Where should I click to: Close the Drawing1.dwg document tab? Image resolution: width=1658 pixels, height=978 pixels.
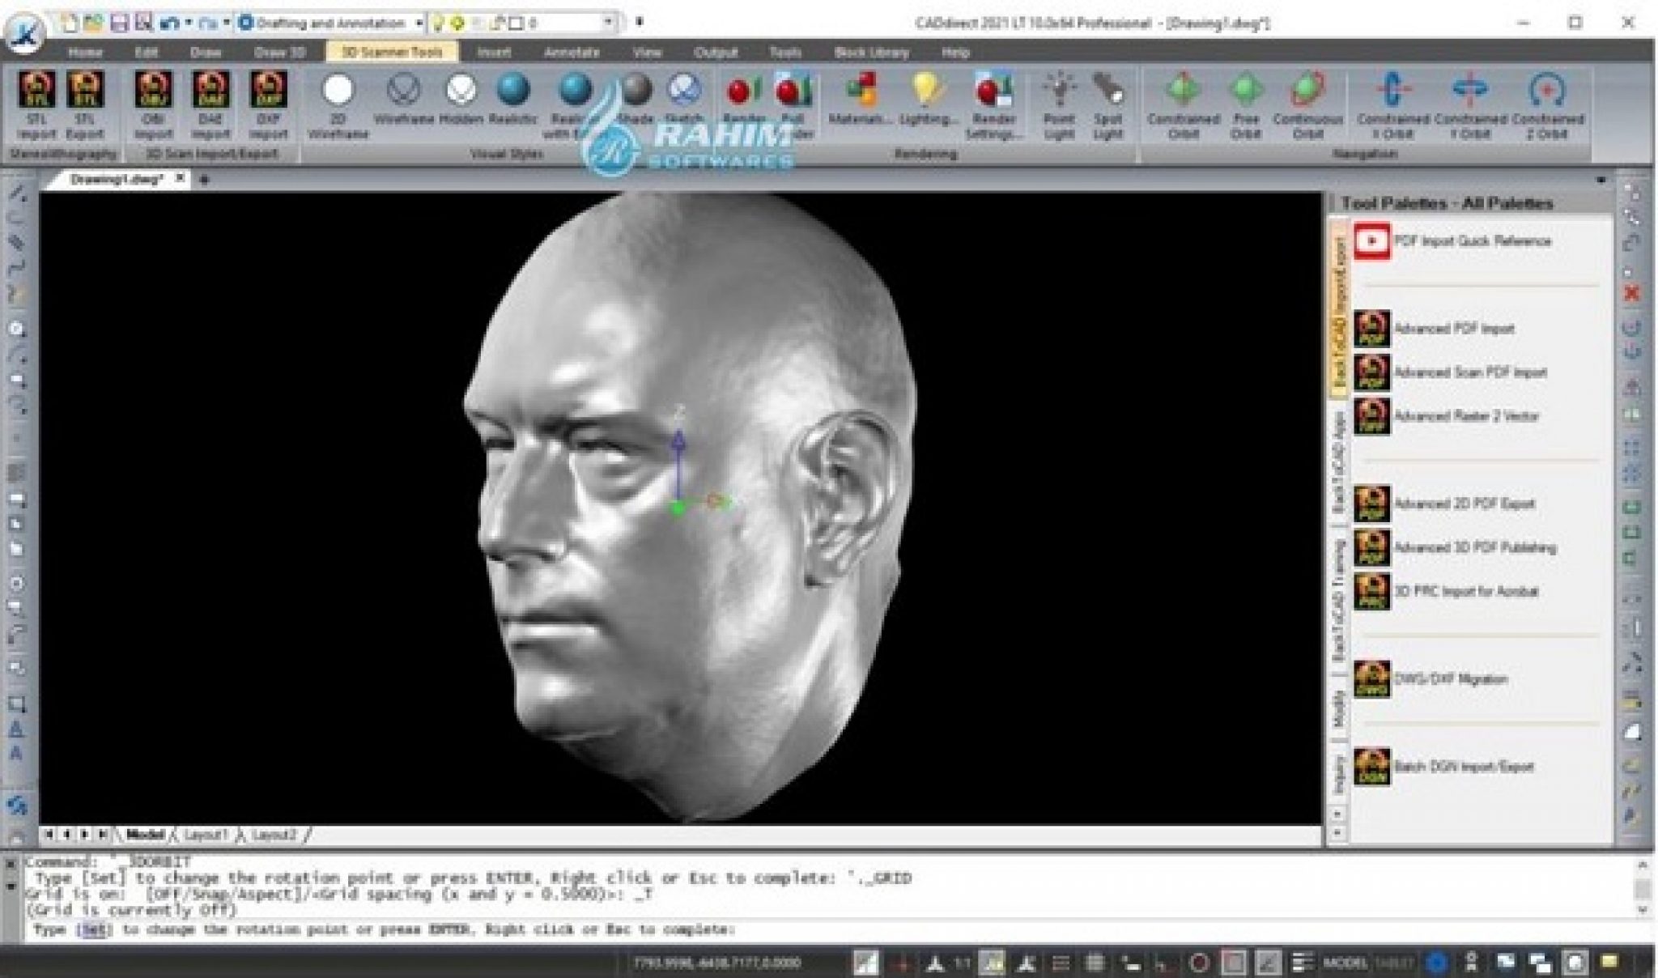point(181,178)
